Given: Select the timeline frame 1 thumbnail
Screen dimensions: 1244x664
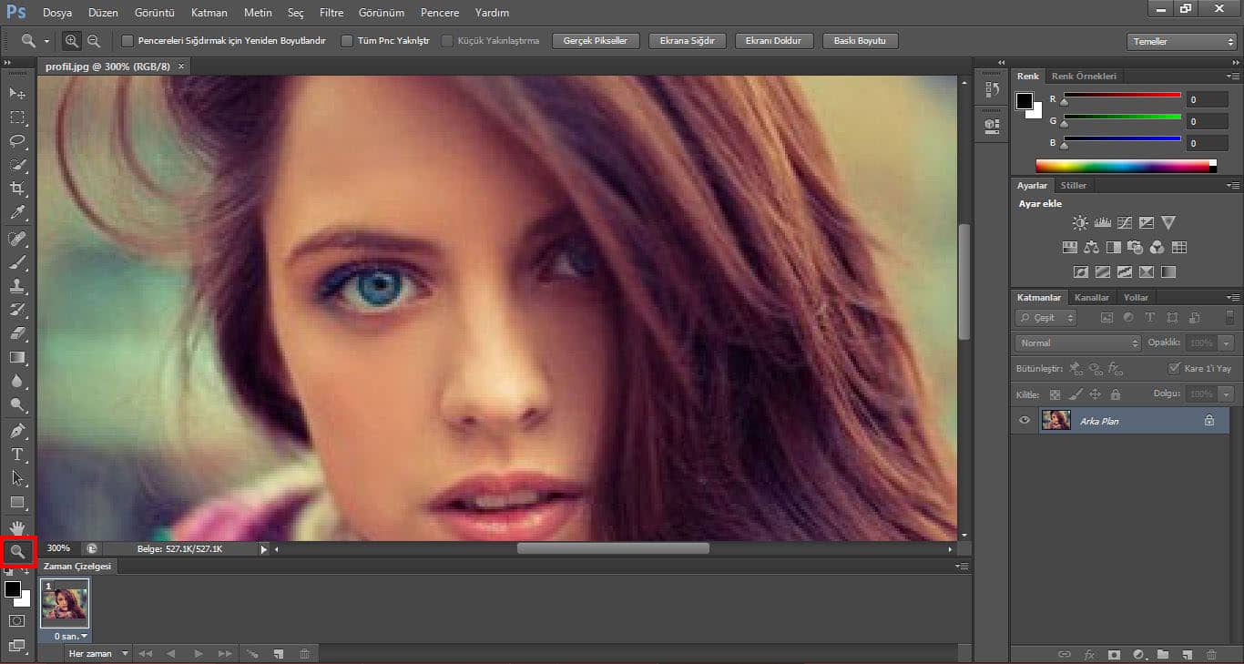Looking at the screenshot, I should click(65, 603).
